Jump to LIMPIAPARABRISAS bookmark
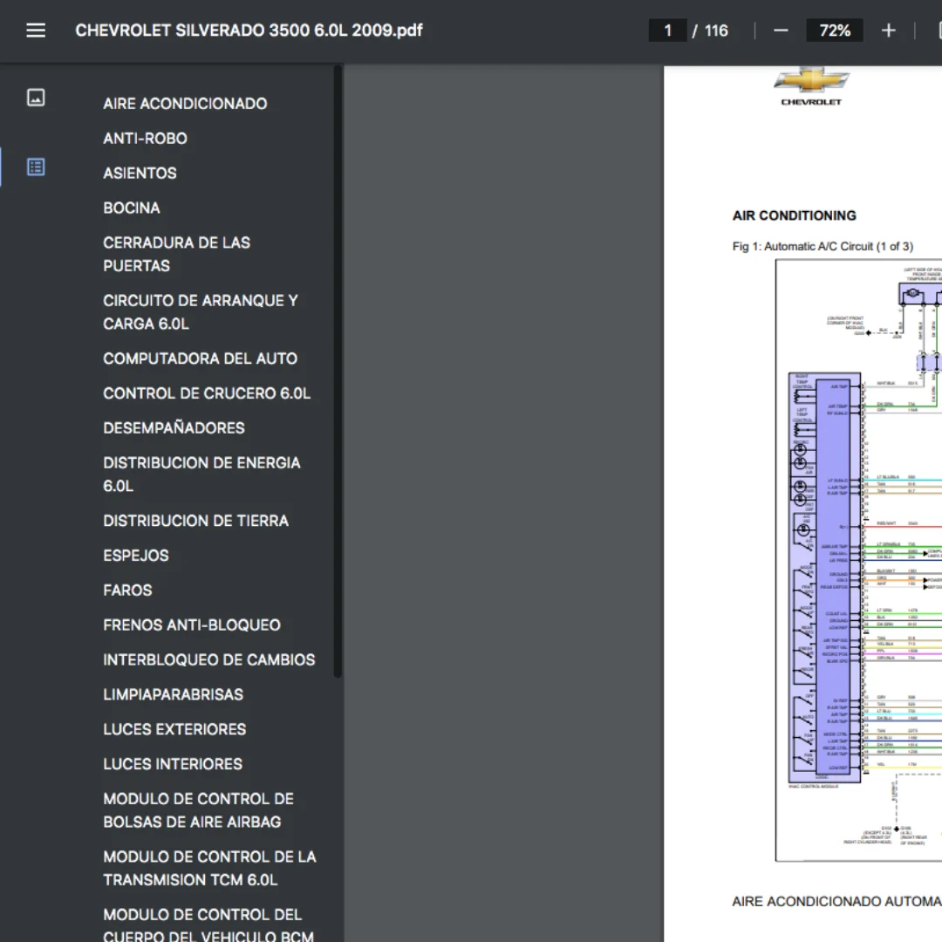 (173, 695)
